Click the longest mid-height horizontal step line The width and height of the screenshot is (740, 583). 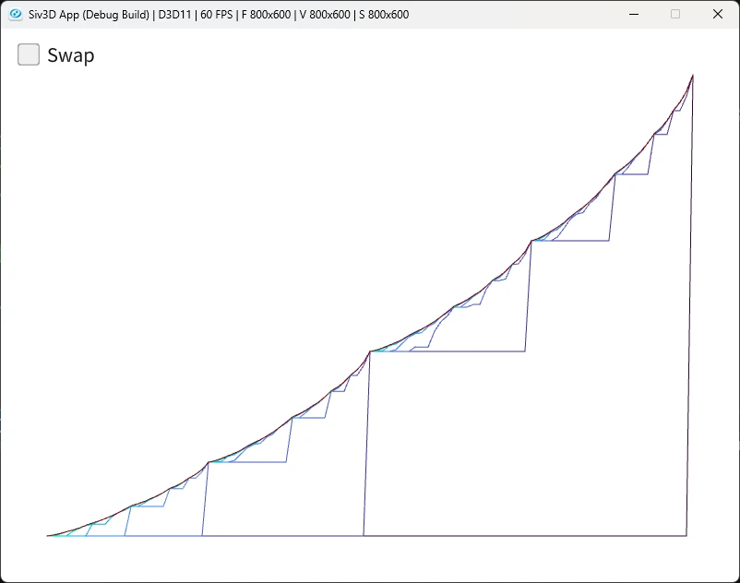[448, 351]
